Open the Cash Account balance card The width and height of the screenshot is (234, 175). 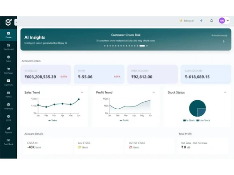tap(206, 74)
